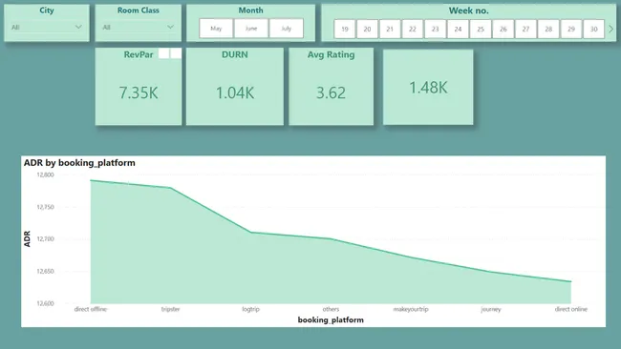
Task: Select week number 20
Action: [367, 29]
